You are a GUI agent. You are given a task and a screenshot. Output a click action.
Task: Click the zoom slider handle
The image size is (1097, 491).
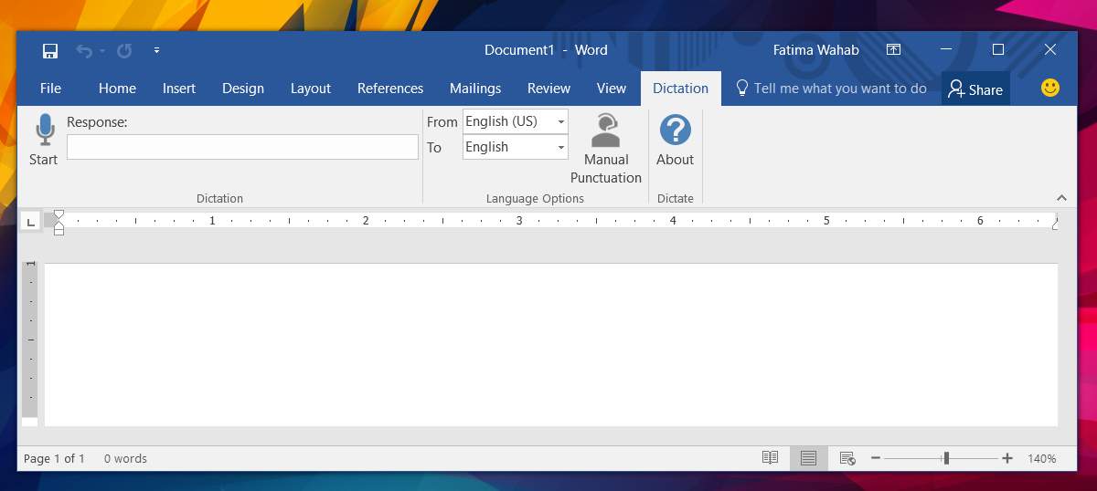[946, 458]
